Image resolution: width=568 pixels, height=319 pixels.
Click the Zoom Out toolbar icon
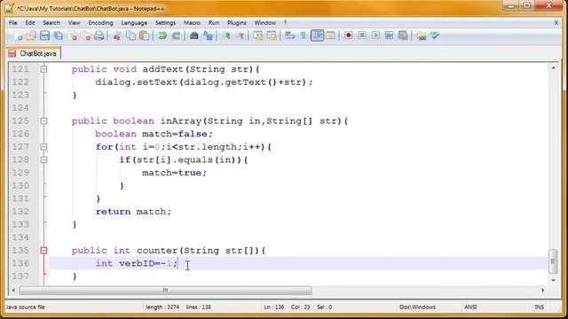tap(241, 35)
